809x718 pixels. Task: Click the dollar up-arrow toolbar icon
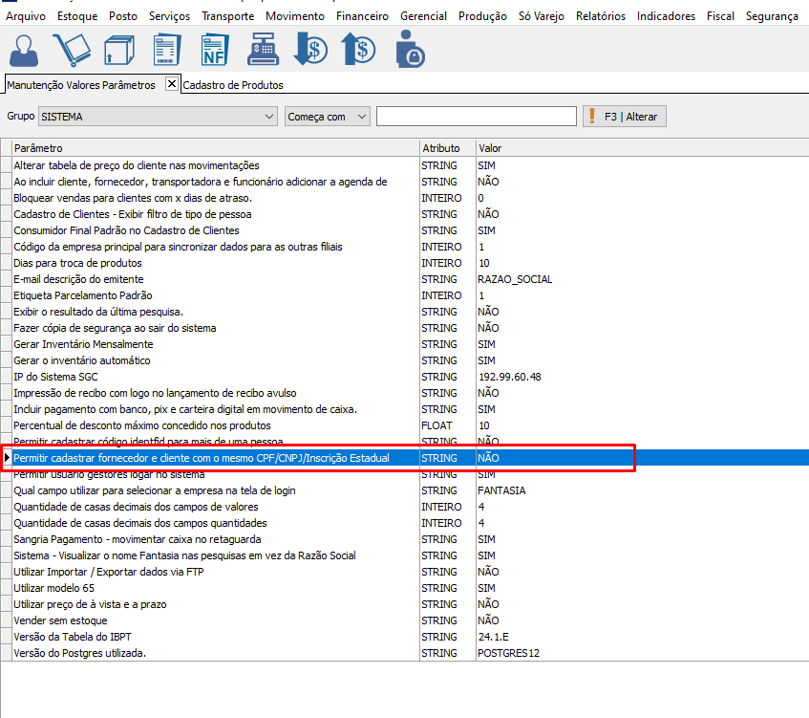359,50
